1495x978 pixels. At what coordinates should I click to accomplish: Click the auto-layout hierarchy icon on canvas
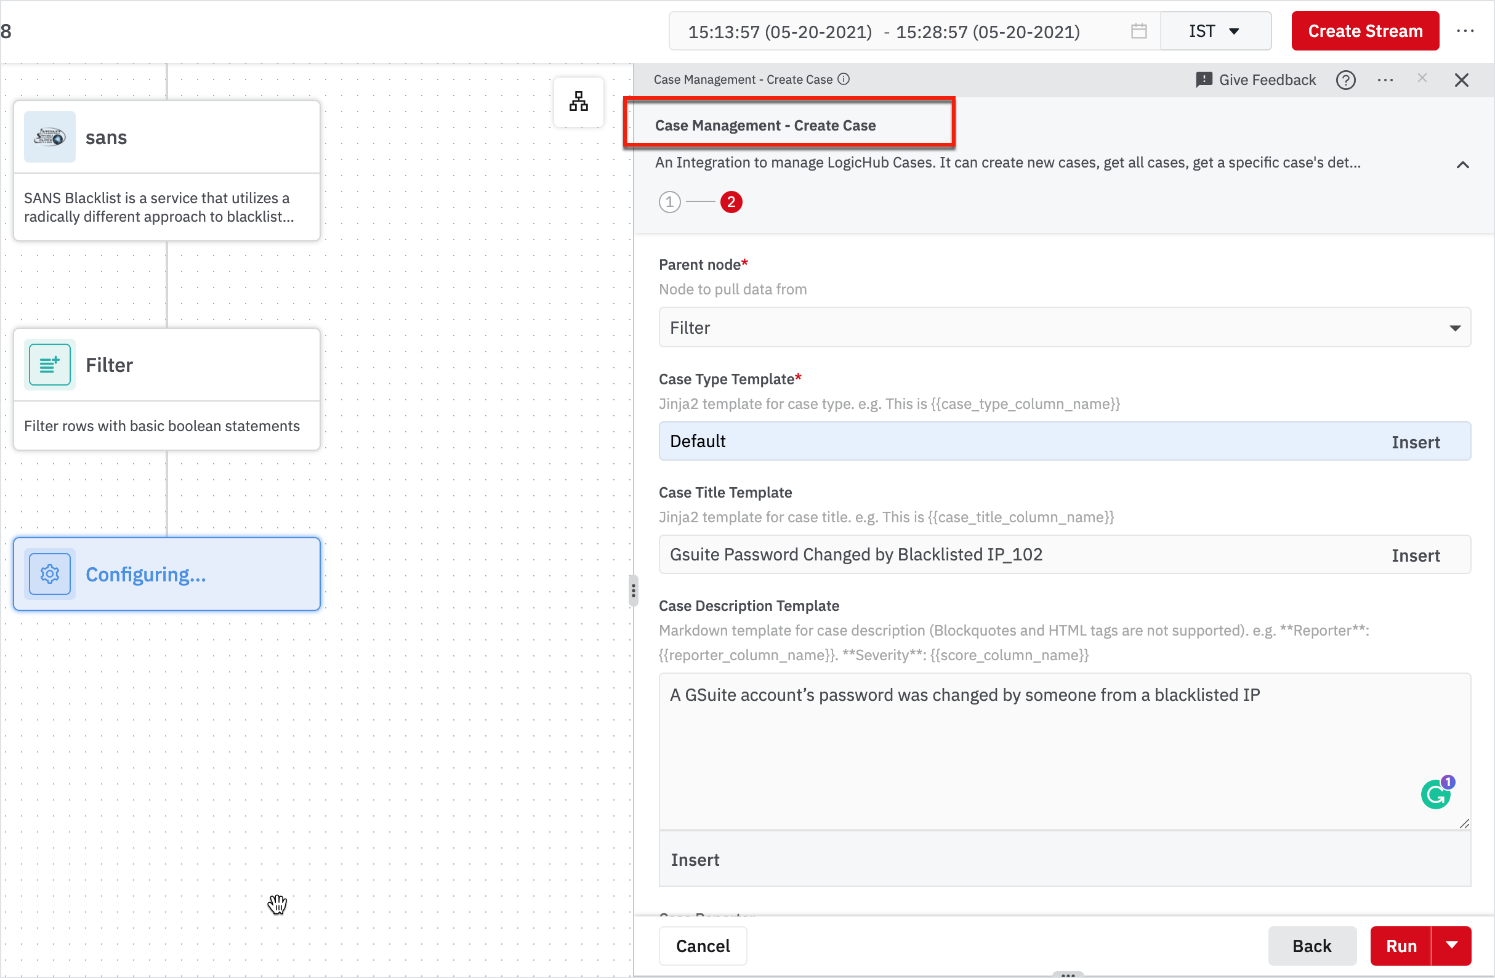pos(579,101)
